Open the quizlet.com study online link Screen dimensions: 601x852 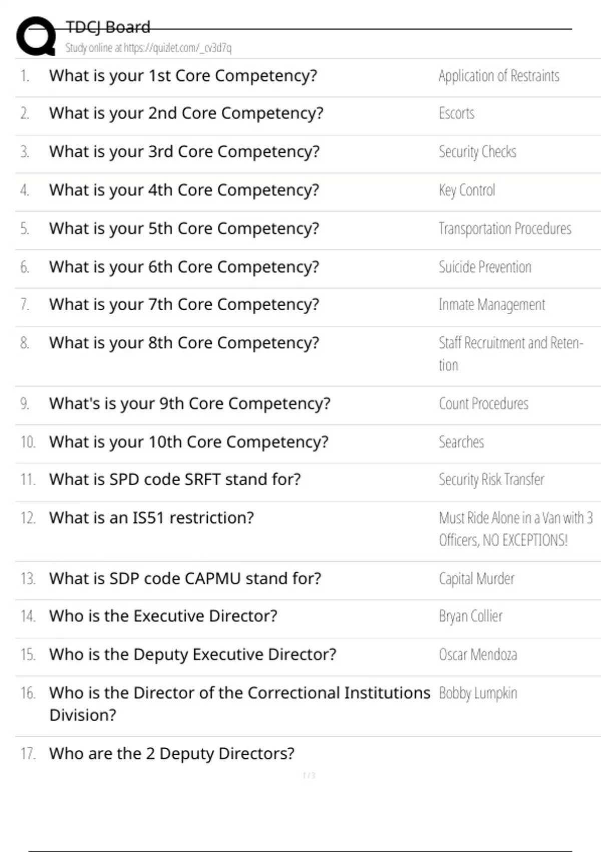[148, 48]
